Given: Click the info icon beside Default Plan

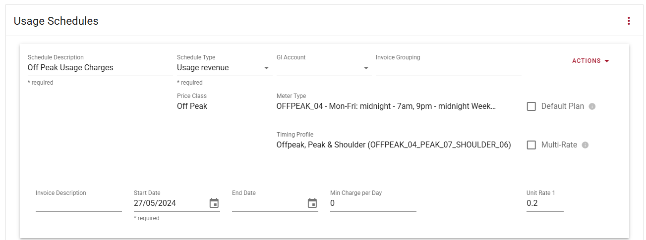Looking at the screenshot, I should (591, 106).
